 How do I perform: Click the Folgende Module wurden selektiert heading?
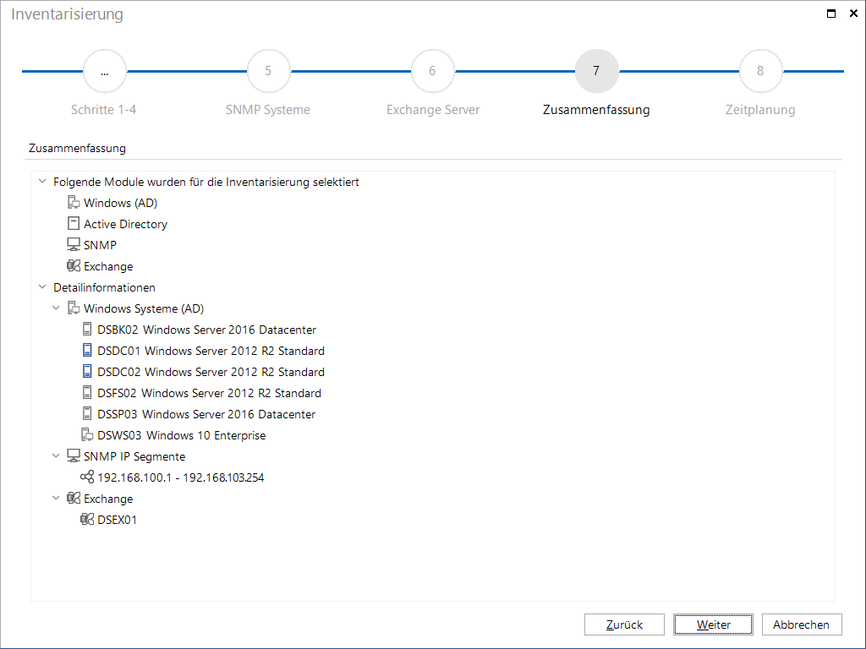(206, 182)
